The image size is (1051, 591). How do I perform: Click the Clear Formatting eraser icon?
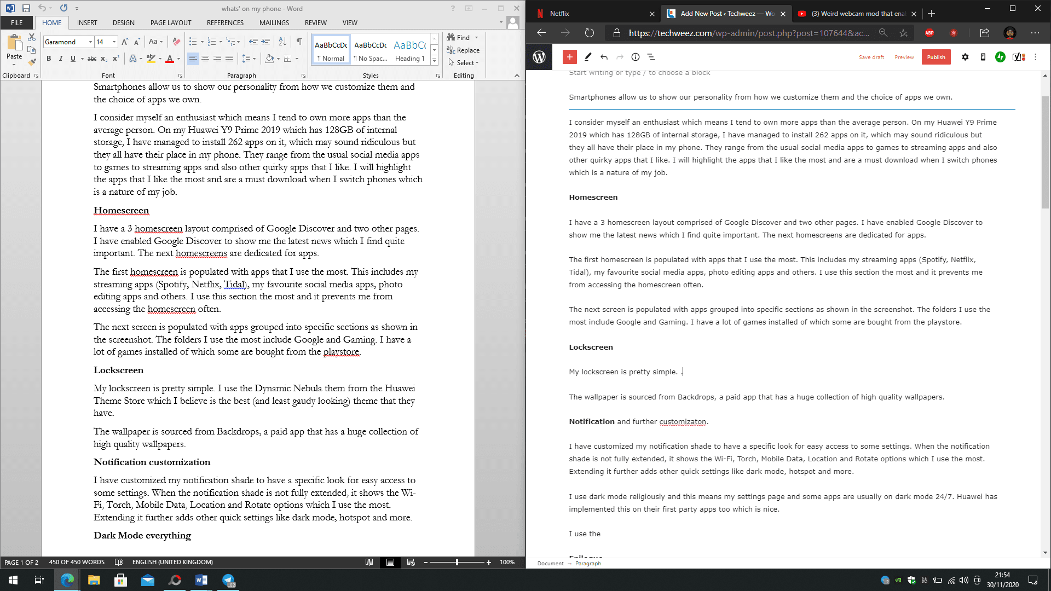[176, 42]
